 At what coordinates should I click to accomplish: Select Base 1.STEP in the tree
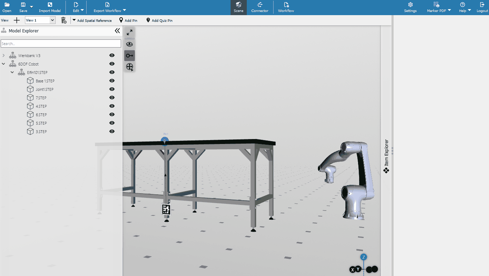pyautogui.click(x=45, y=81)
